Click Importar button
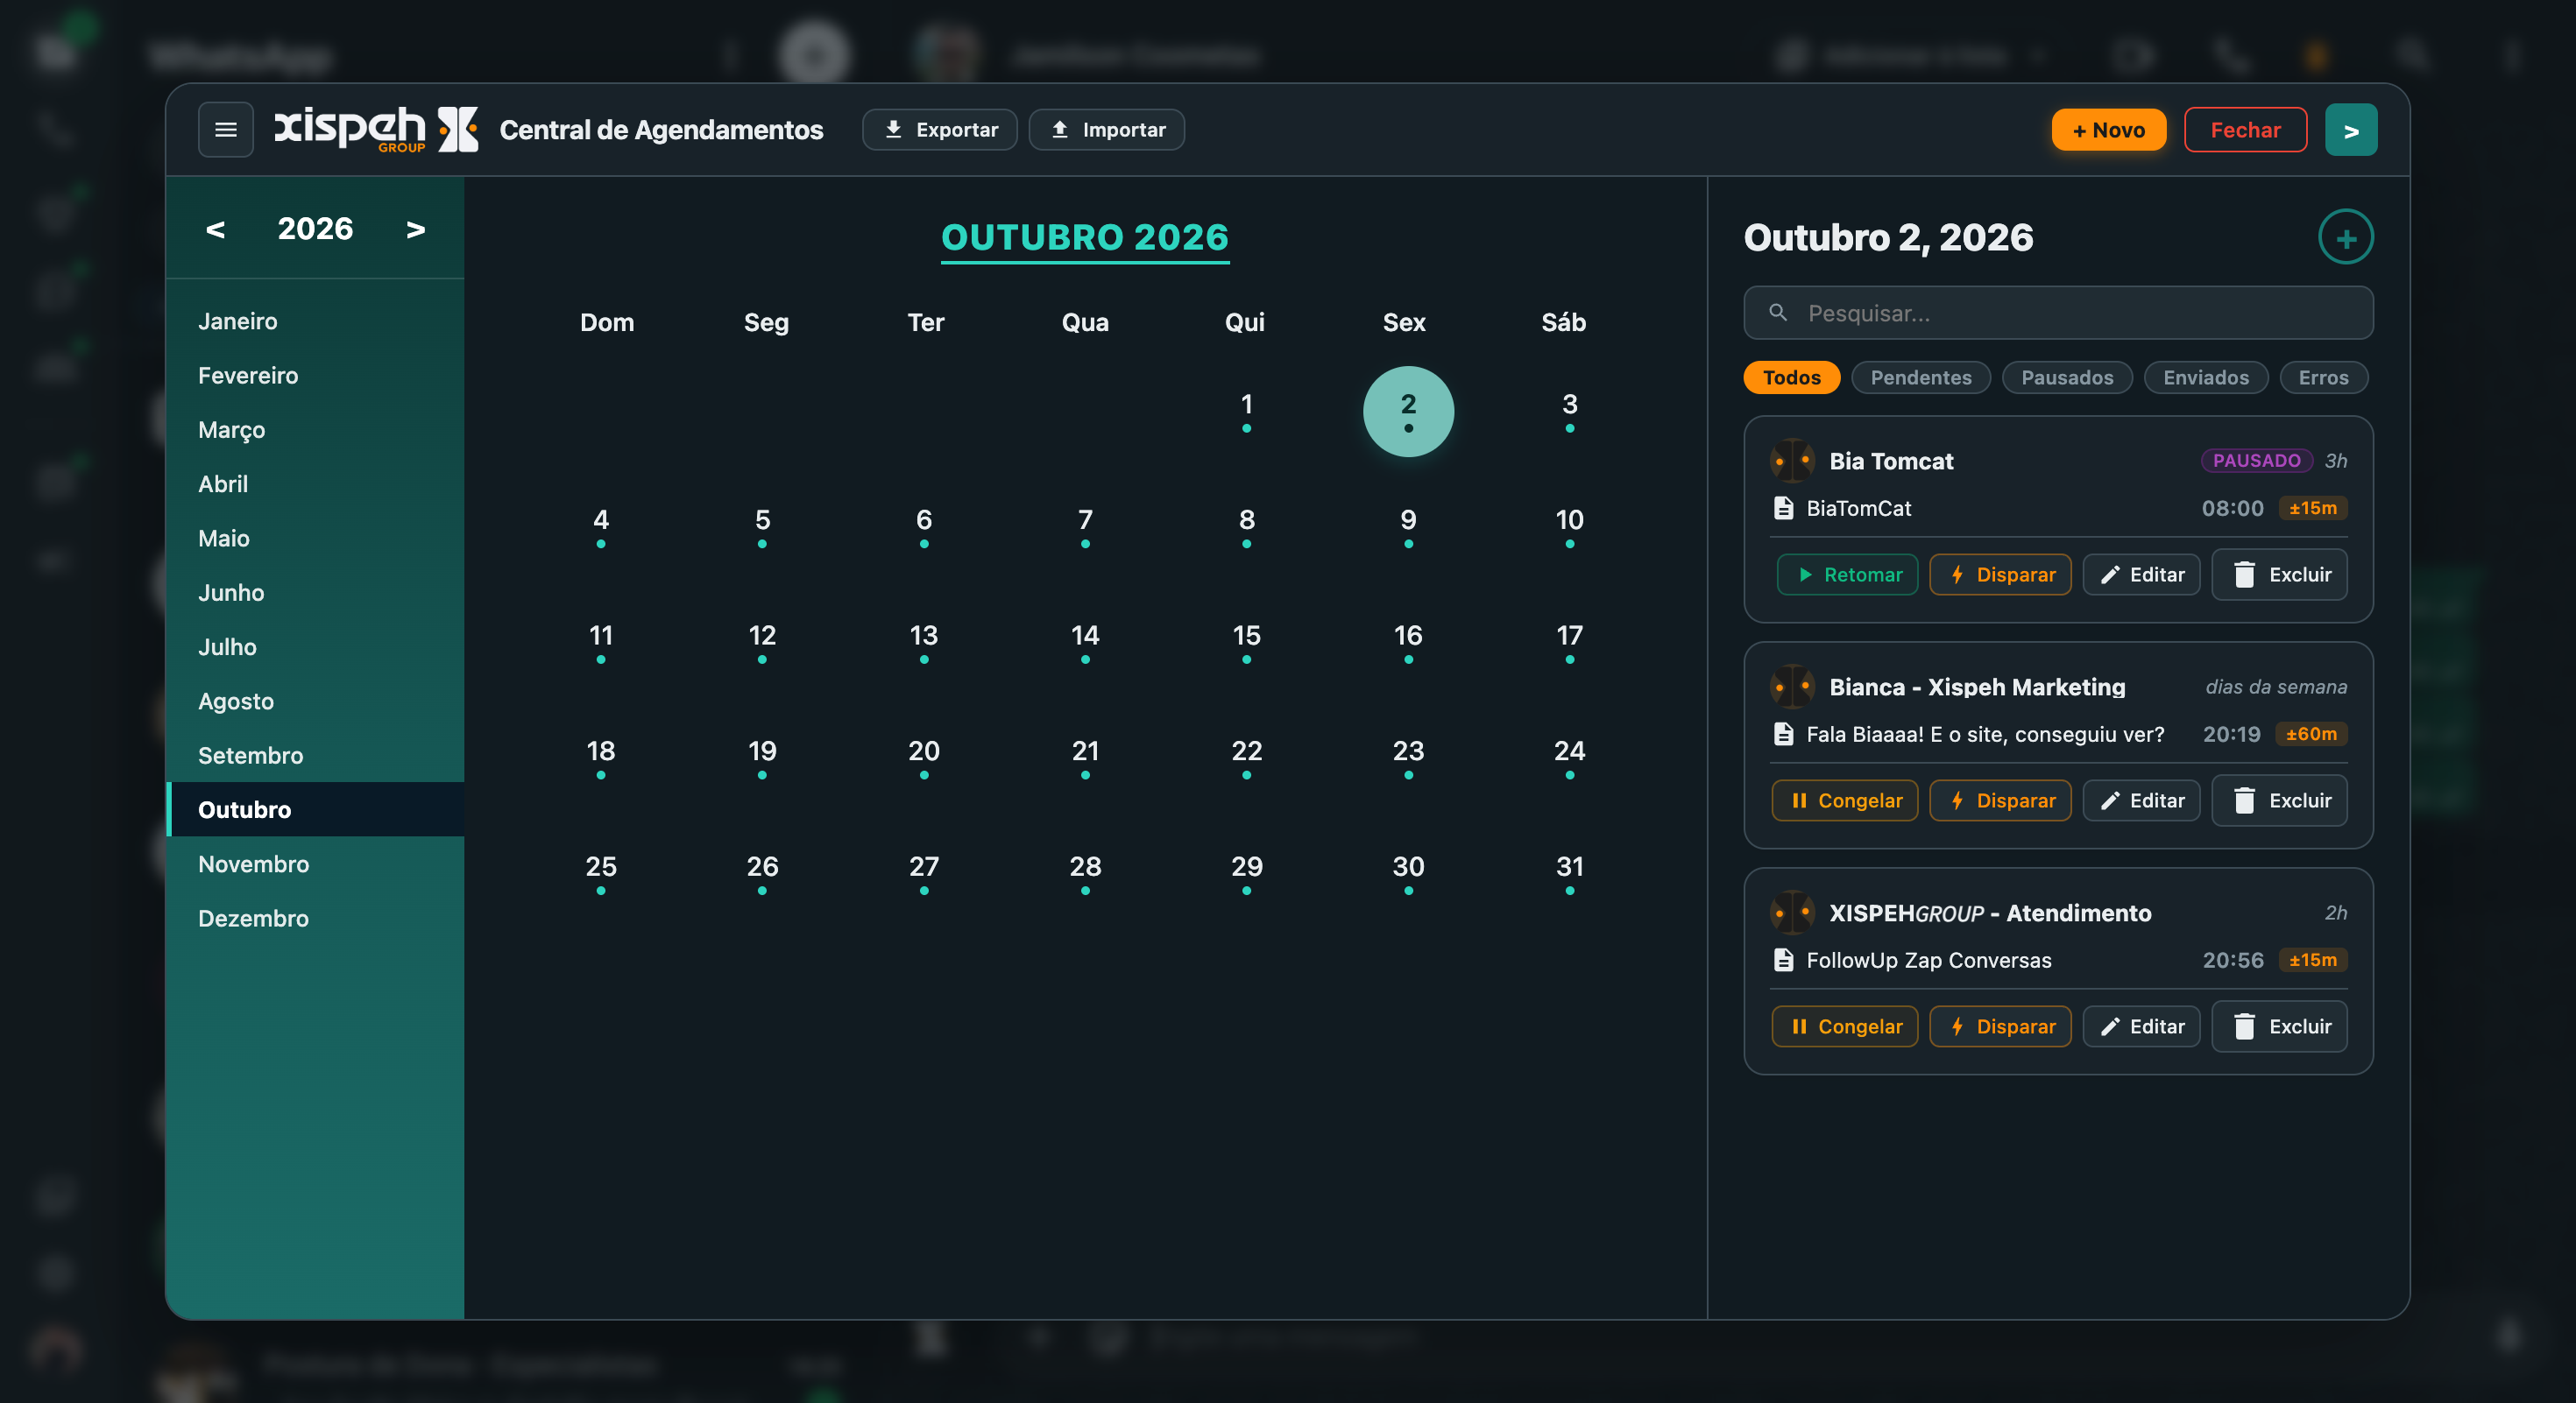 [x=1107, y=130]
